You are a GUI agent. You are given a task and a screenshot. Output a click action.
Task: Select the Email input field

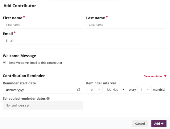click(x=43, y=41)
